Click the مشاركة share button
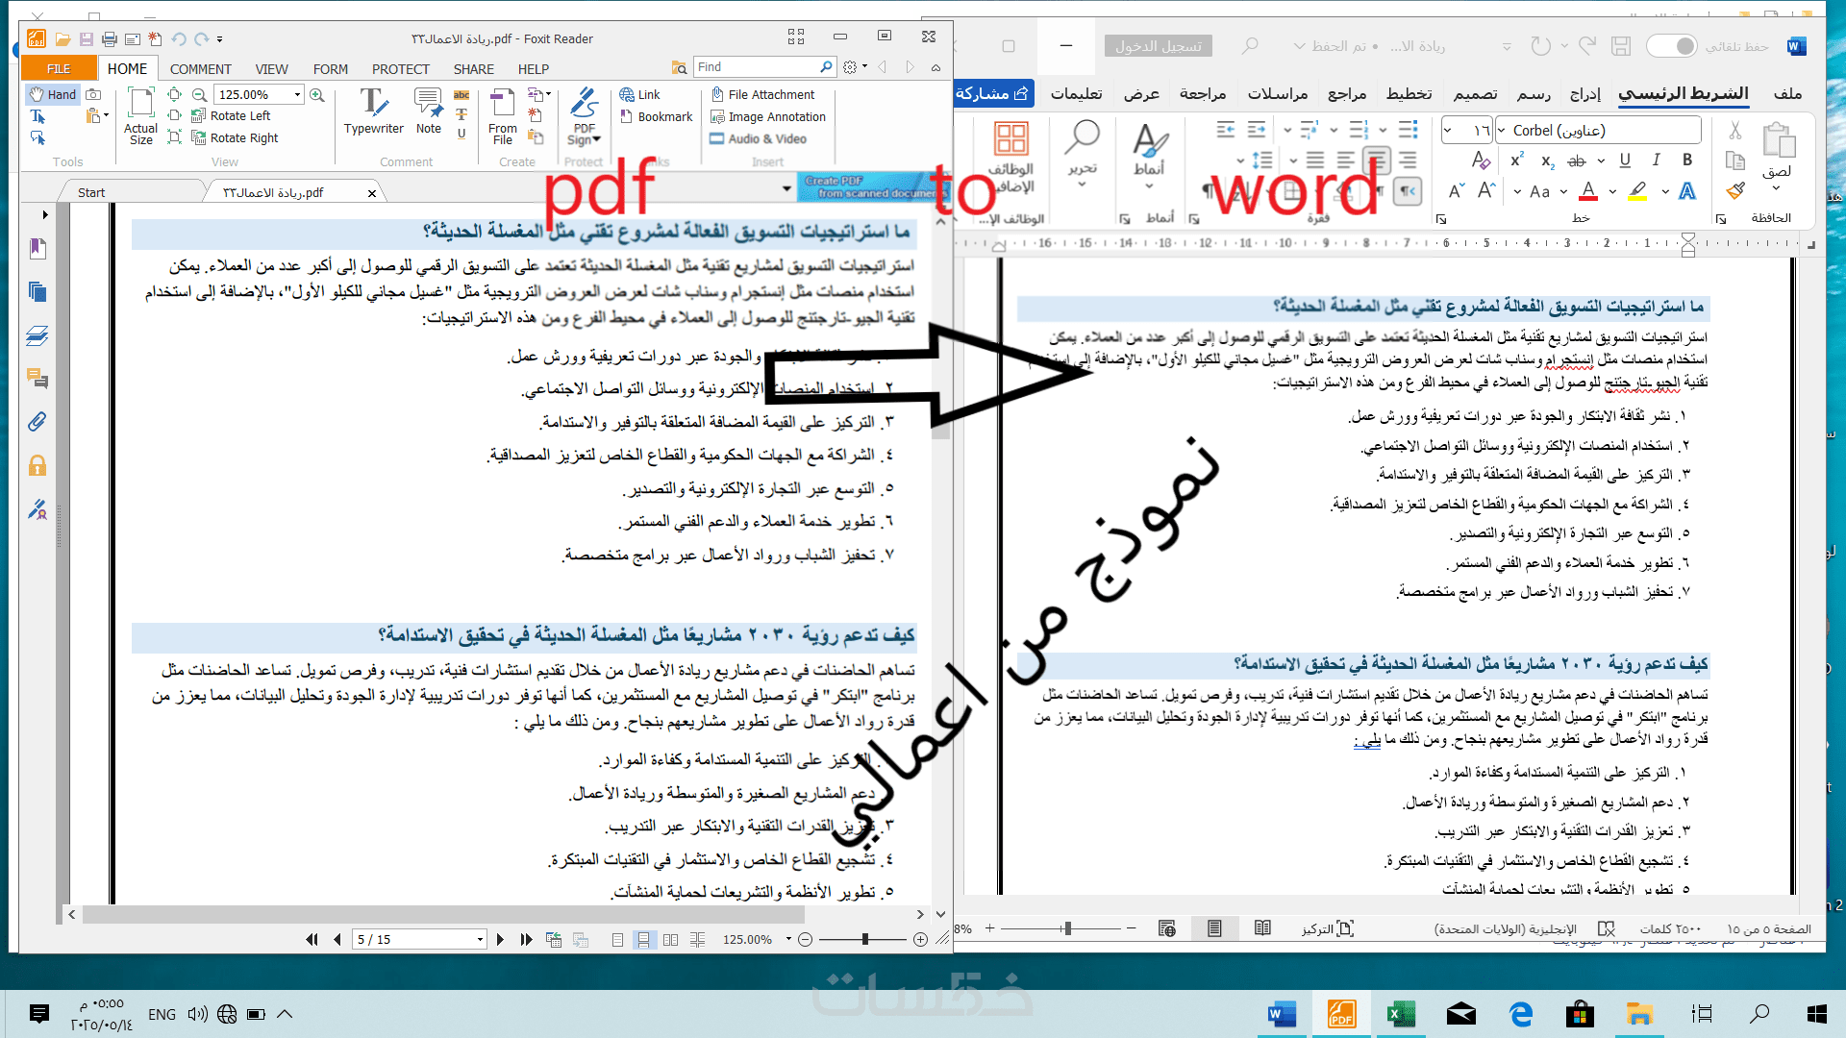The height and width of the screenshot is (1038, 1846). point(992,94)
